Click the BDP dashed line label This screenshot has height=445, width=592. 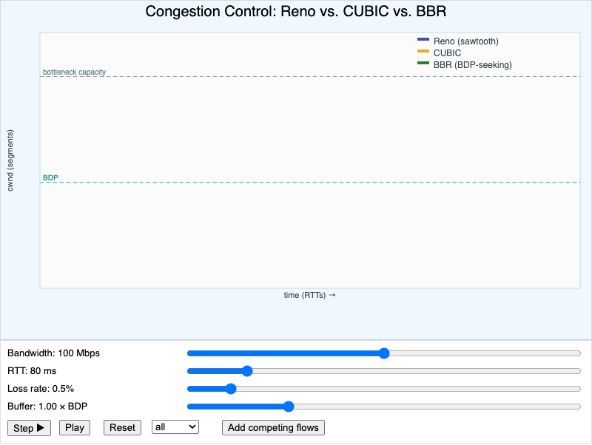pos(50,177)
